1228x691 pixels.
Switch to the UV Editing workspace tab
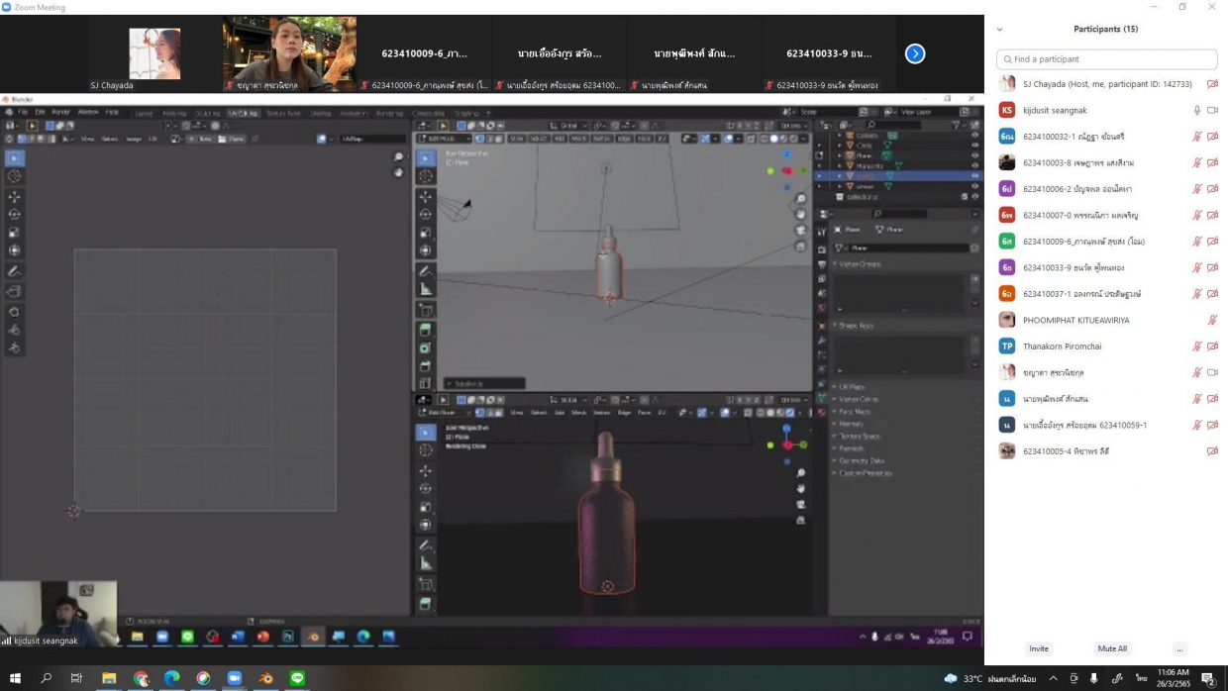[x=241, y=113]
